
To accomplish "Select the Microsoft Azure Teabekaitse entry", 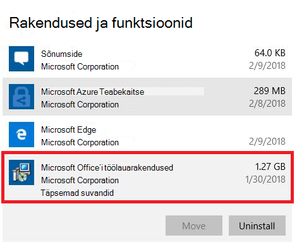I will pos(147,97).
